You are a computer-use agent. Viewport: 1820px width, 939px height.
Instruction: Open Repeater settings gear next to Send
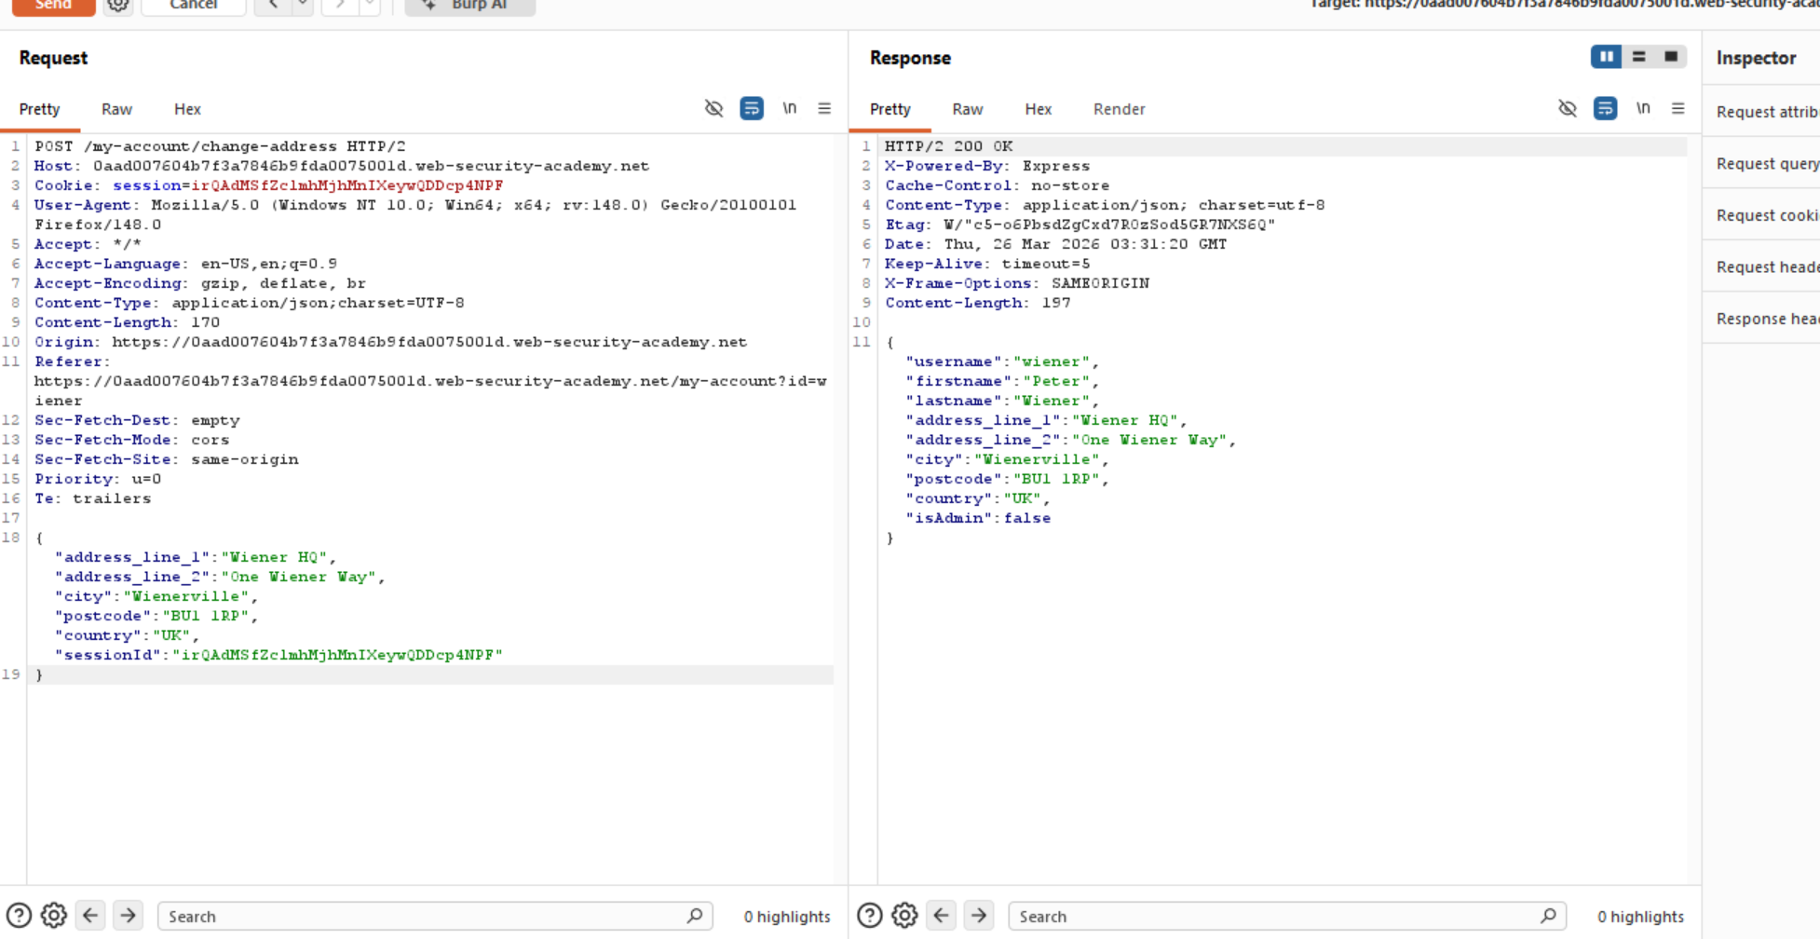pos(118,5)
